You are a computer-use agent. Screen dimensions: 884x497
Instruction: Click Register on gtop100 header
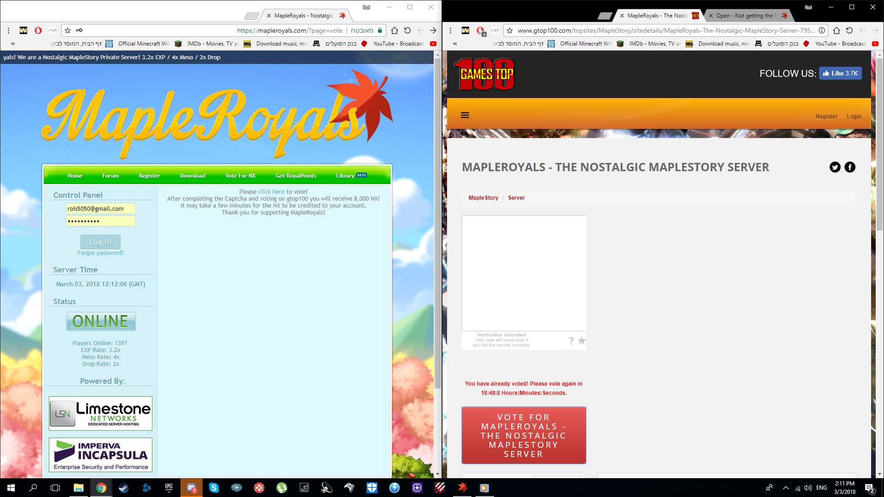826,116
